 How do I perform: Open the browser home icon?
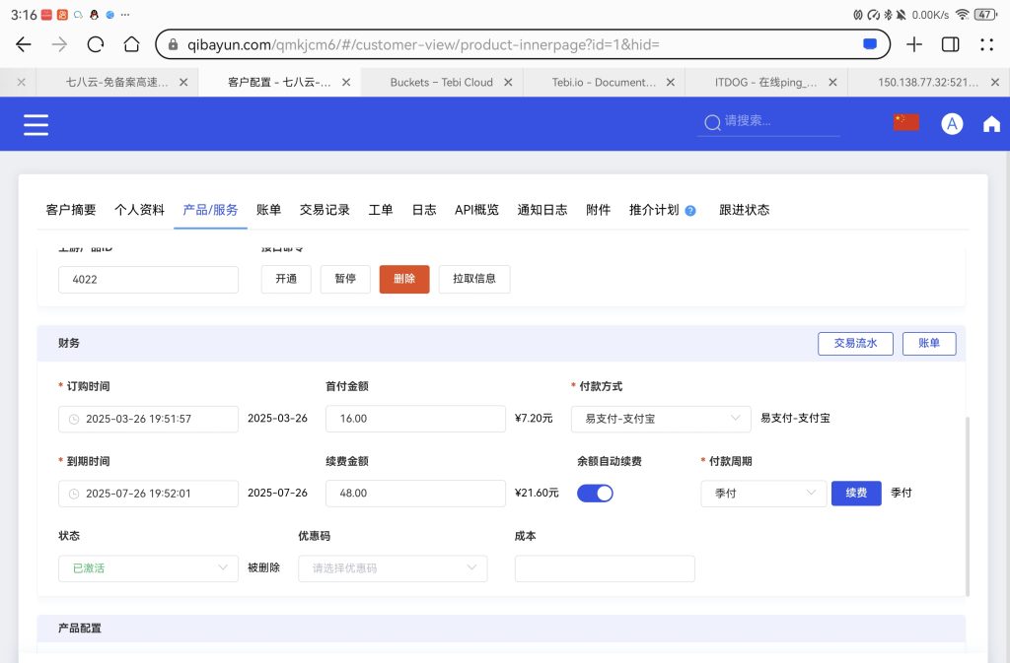(131, 44)
